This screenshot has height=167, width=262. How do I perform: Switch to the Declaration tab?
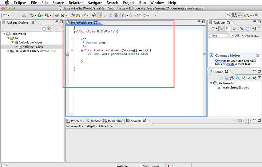pos(114,121)
